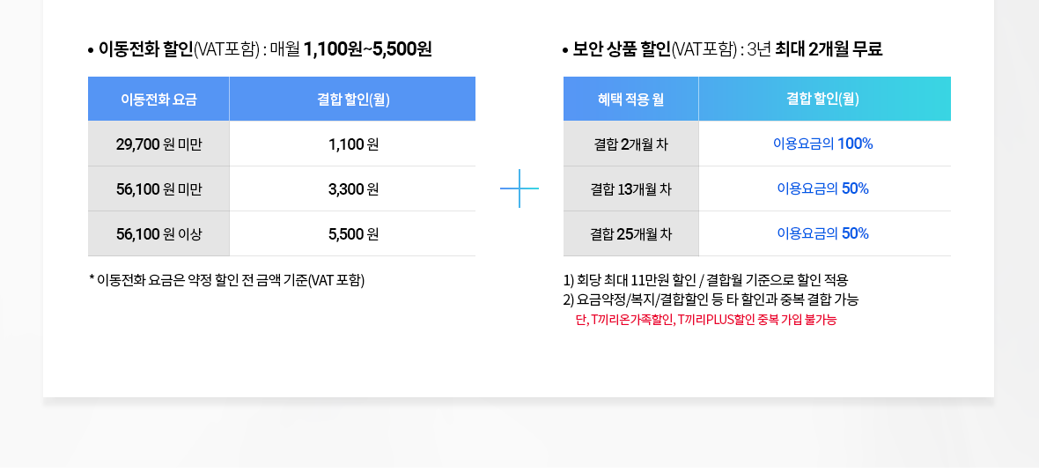
Task: Click the blue plus sign between tables
Action: 519,188
